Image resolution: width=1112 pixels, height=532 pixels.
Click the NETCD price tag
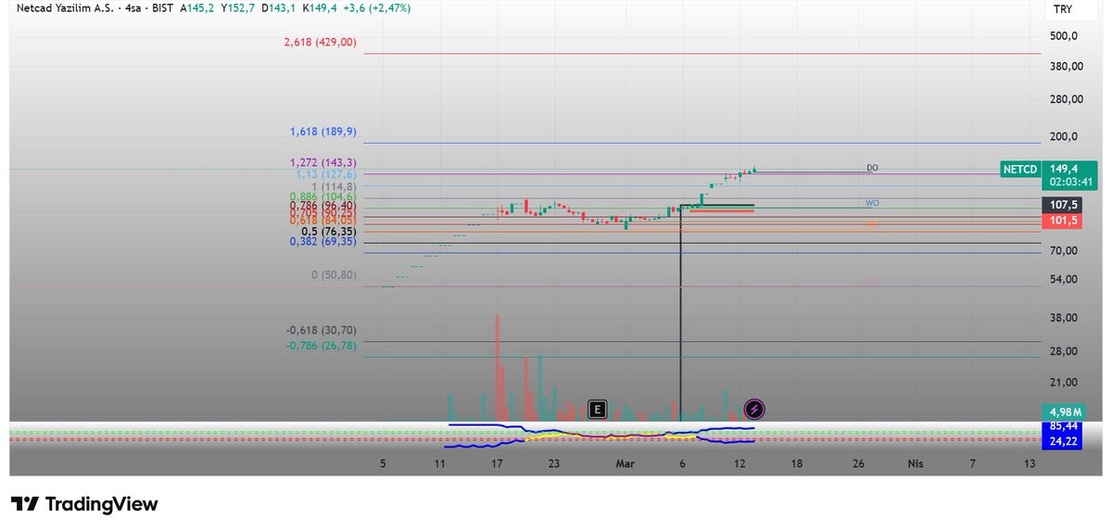(1021, 170)
